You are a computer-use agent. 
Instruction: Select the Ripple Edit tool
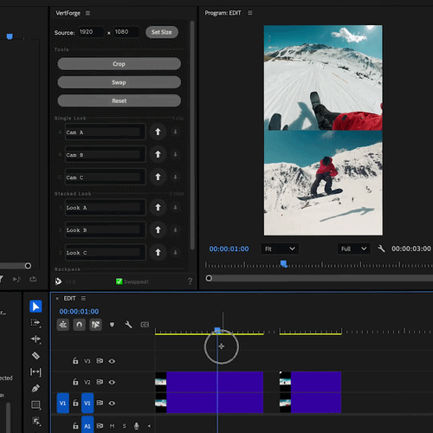click(x=36, y=339)
